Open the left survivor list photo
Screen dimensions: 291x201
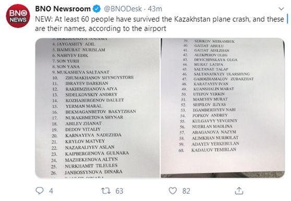97,108
